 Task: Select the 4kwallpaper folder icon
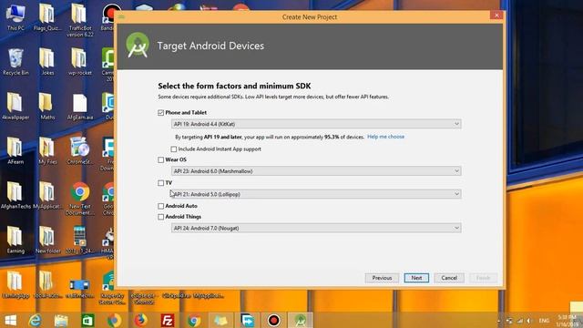click(x=15, y=107)
